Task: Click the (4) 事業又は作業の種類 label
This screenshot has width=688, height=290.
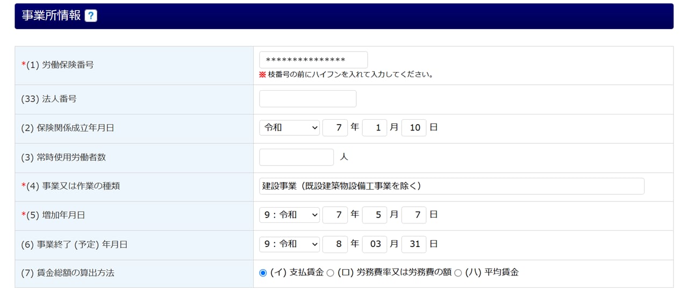Action: (x=70, y=186)
